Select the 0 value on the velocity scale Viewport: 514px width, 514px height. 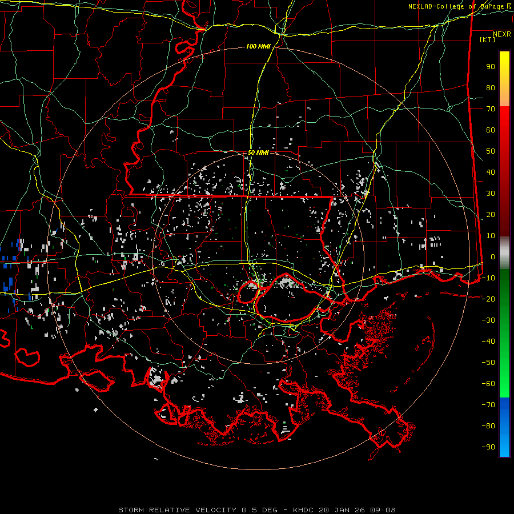point(493,257)
